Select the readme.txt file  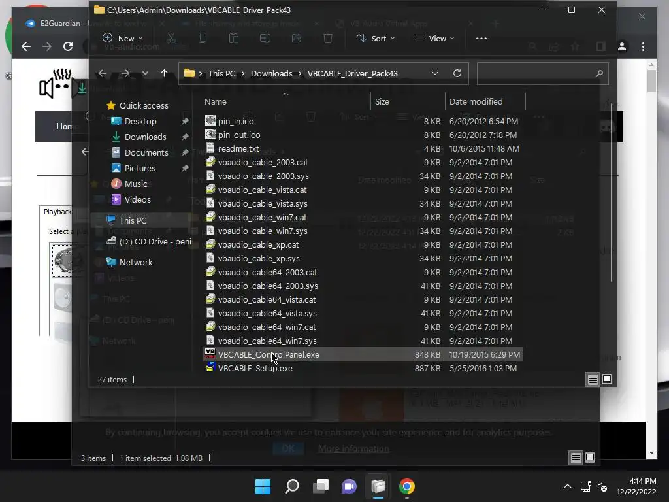238,148
